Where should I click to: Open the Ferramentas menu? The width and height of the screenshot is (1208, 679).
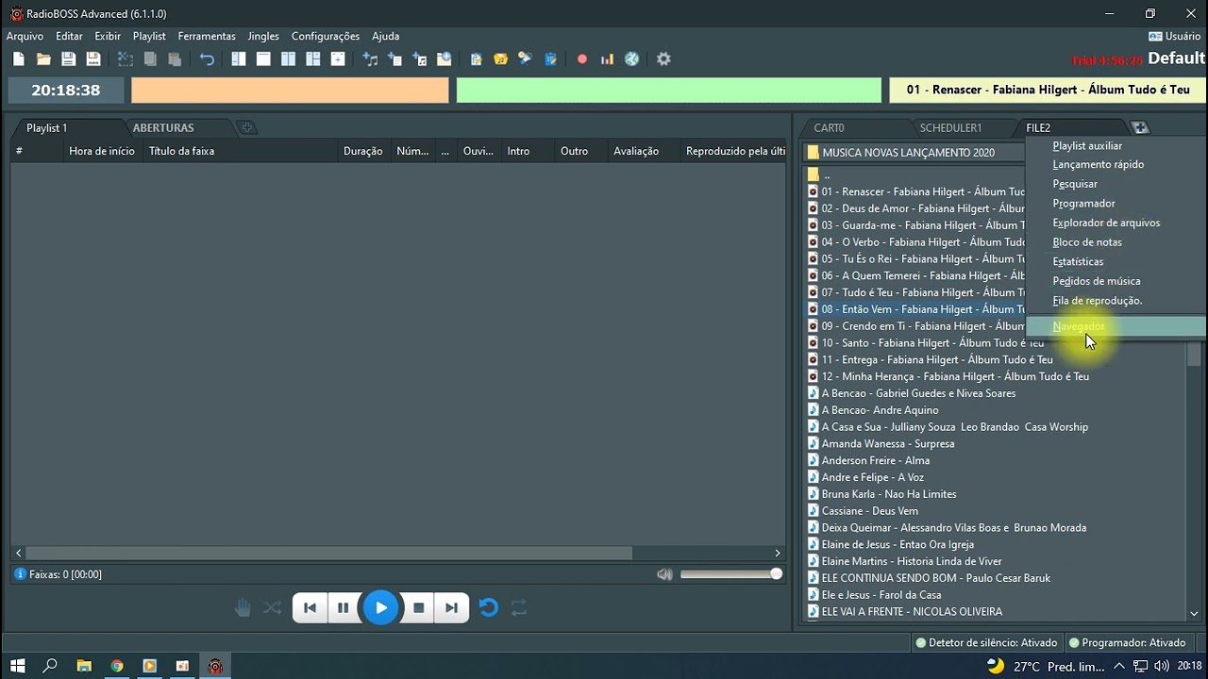click(207, 36)
